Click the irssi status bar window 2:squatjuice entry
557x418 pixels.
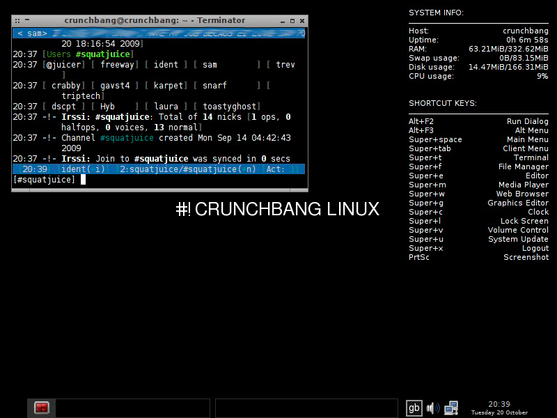point(187,169)
